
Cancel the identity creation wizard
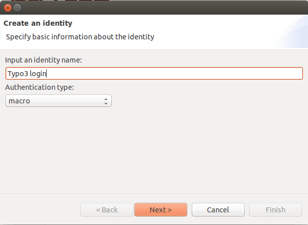[218, 210]
